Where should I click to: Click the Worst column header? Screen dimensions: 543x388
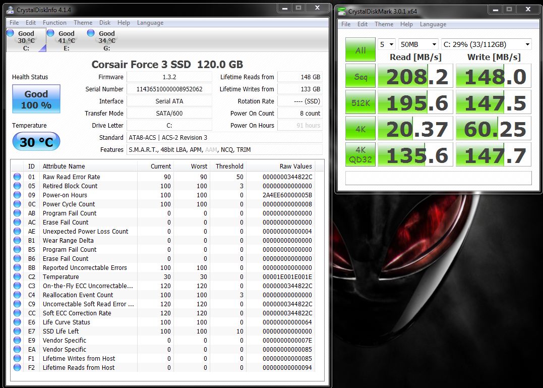coord(192,167)
